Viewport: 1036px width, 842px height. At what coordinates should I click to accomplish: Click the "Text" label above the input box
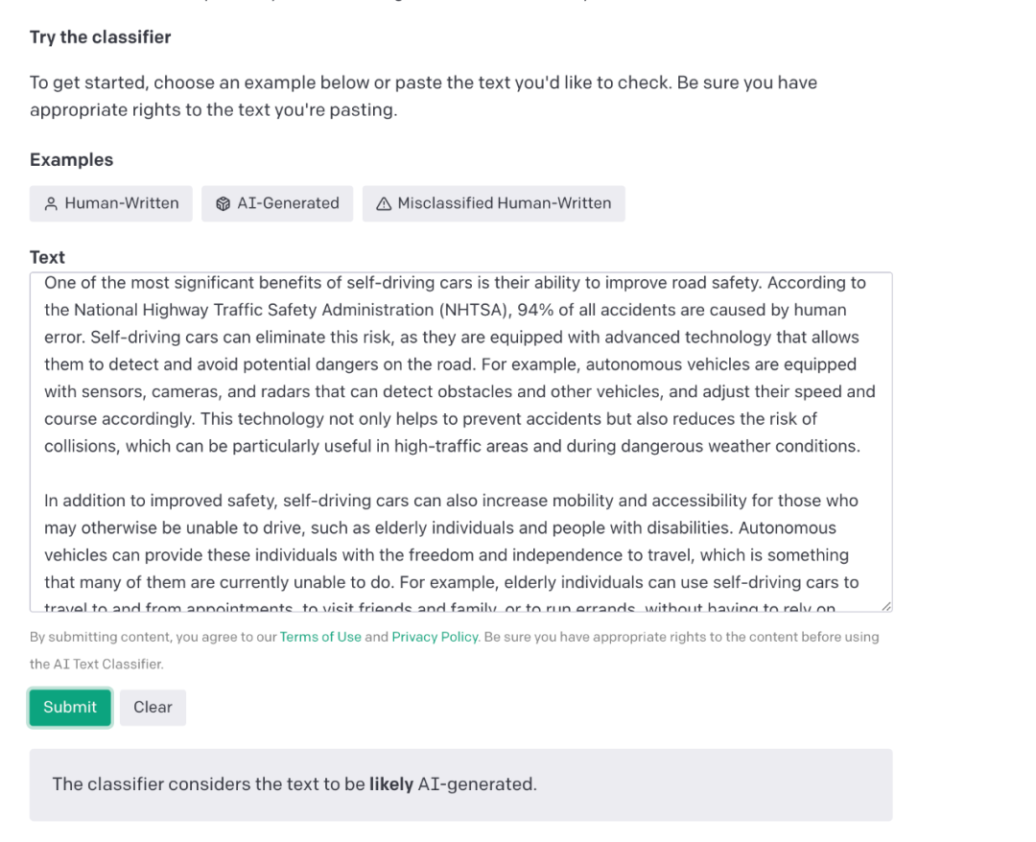47,257
